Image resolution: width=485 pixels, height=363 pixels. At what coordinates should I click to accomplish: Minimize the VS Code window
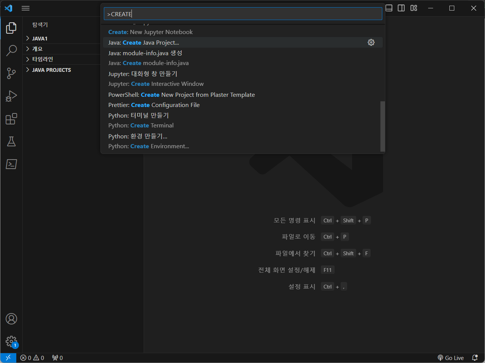click(x=430, y=8)
